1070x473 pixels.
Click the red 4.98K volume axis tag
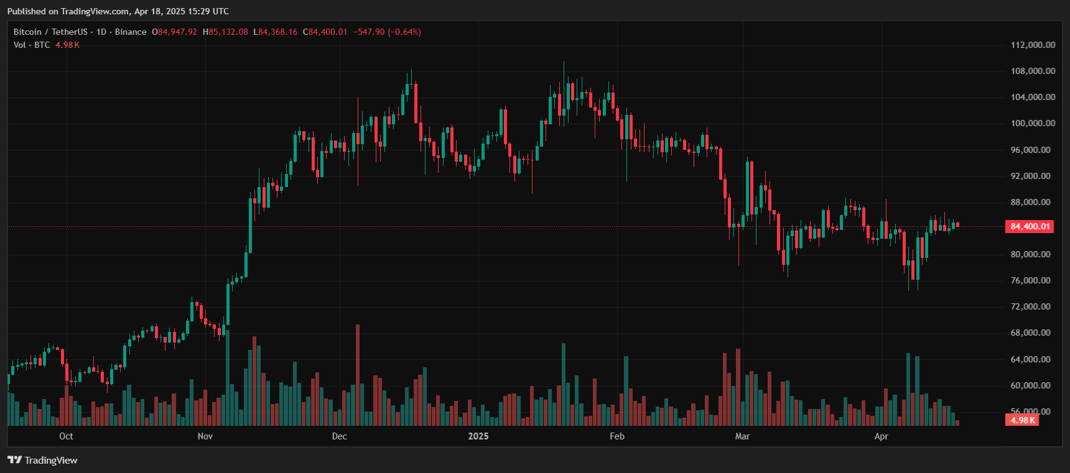[1023, 420]
